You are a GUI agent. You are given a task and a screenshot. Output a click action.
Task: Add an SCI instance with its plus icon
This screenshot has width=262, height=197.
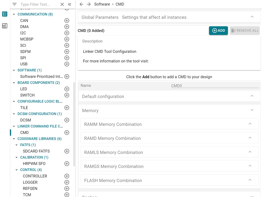(x=67, y=45)
